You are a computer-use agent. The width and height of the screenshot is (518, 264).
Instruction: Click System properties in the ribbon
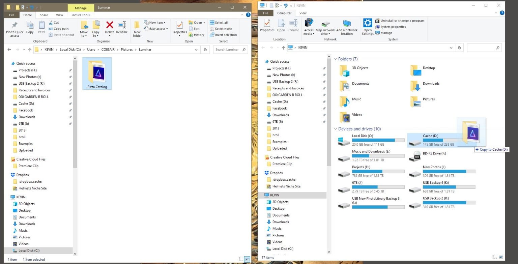393,27
